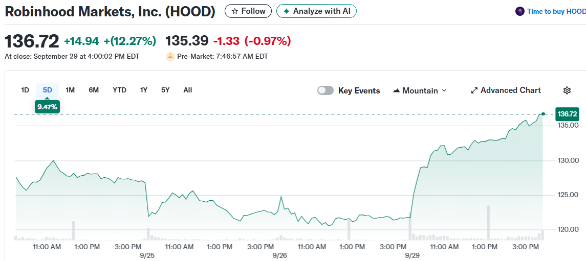Click the 130.00 y-axis label
Image resolution: width=586 pixels, height=261 pixels.
pyautogui.click(x=567, y=160)
